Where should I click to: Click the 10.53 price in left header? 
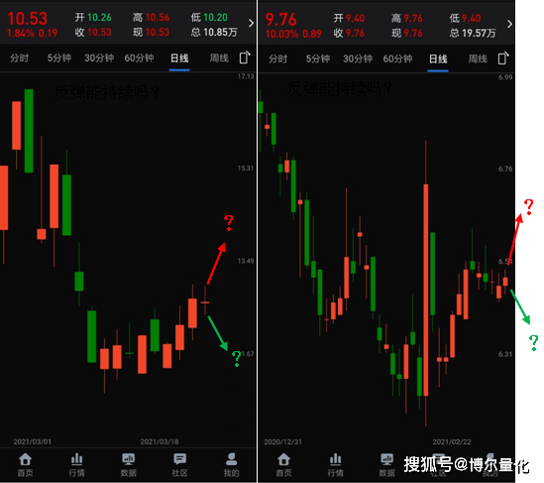point(27,19)
